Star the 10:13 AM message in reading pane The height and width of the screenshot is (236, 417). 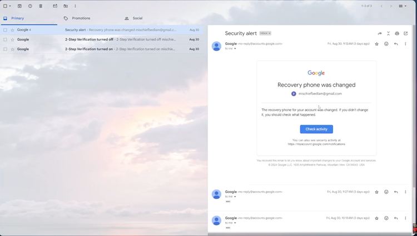(376, 218)
